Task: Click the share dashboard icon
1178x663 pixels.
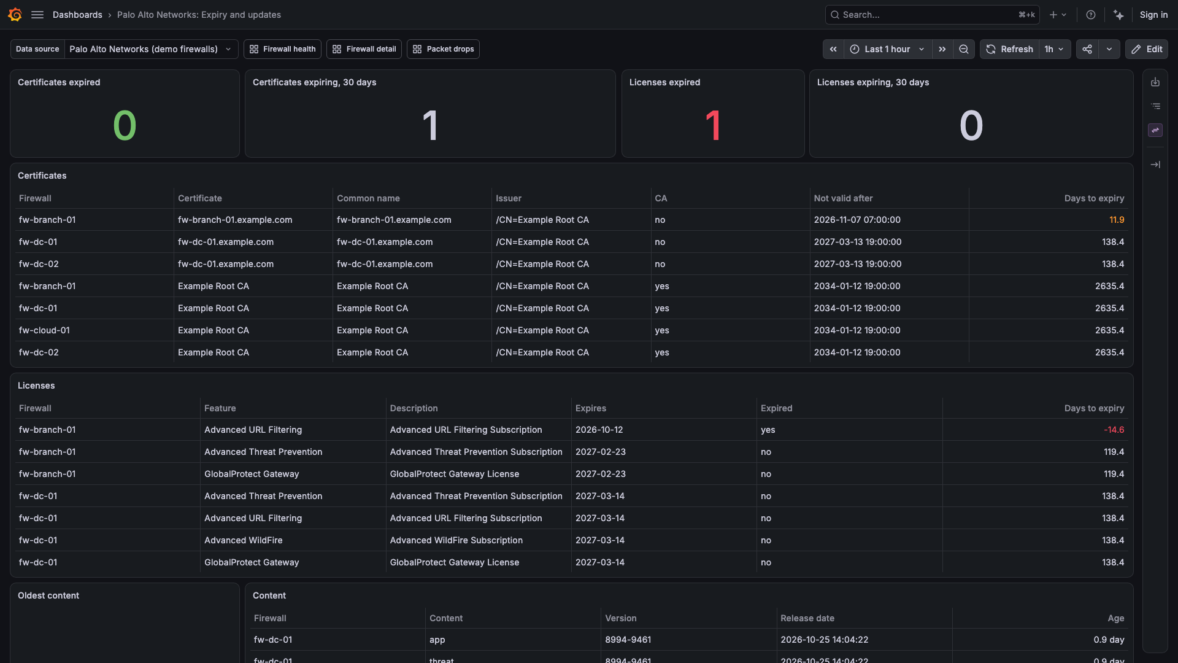Action: (1087, 49)
